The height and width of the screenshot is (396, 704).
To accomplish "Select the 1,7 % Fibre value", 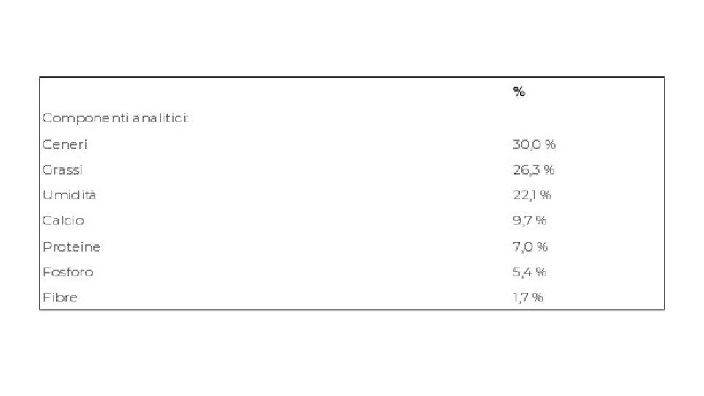I will pos(528,297).
